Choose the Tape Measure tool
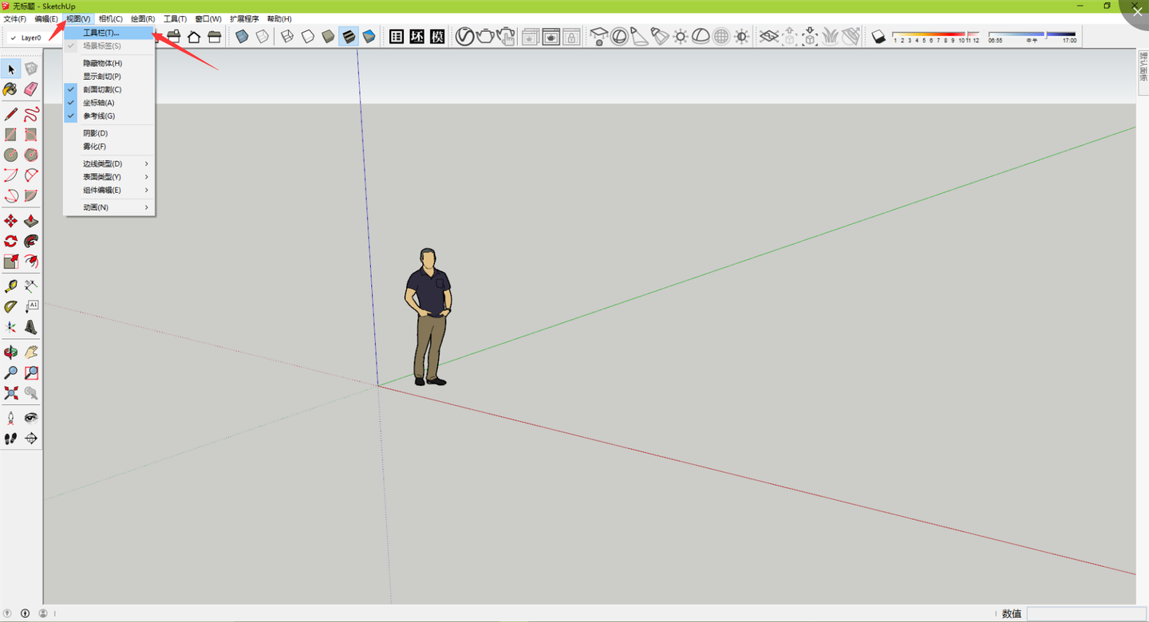The image size is (1149, 622). tap(10, 286)
